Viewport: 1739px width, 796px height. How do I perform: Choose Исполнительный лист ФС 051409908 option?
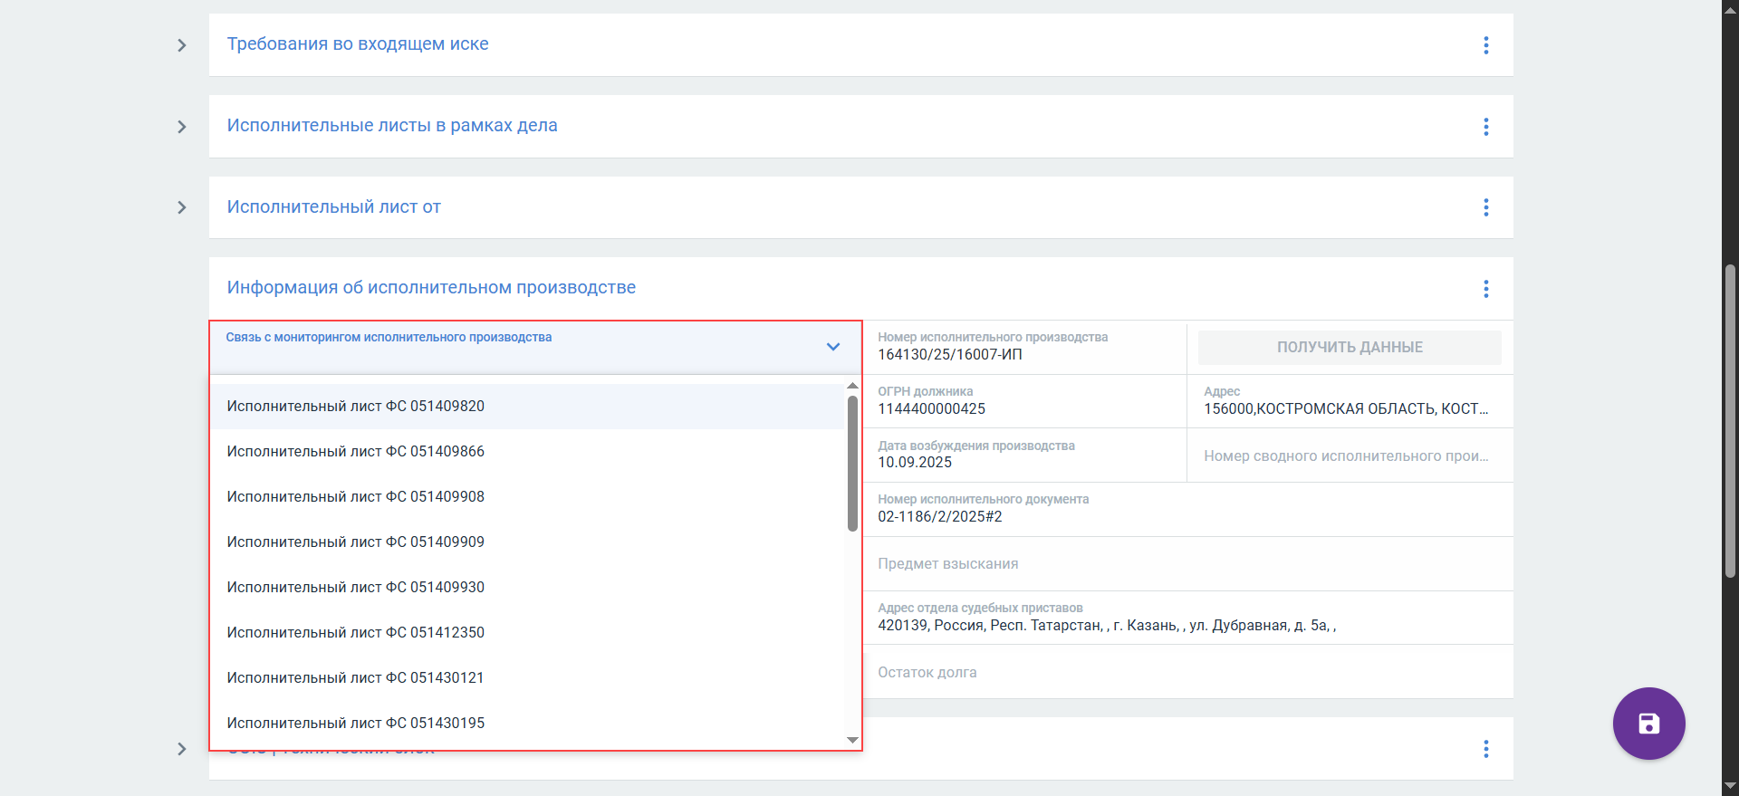pyautogui.click(x=355, y=497)
